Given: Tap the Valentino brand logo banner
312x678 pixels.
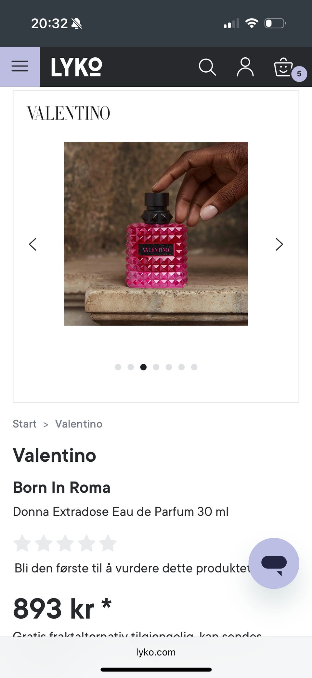Looking at the screenshot, I should (x=68, y=113).
